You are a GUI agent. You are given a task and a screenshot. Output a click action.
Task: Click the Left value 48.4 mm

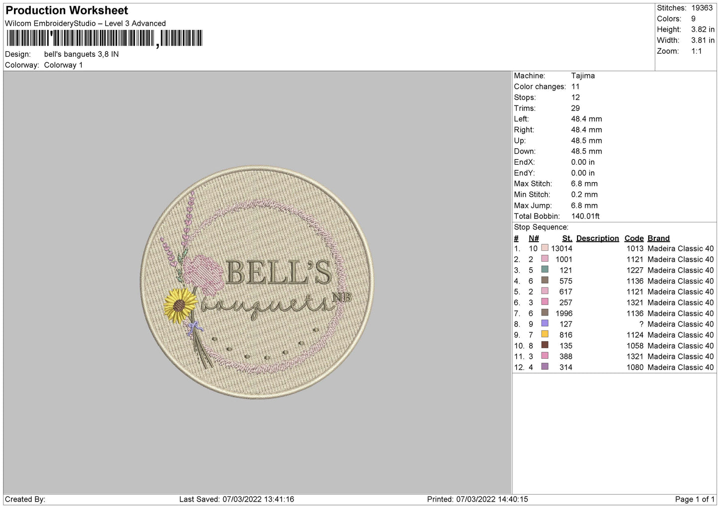586,119
